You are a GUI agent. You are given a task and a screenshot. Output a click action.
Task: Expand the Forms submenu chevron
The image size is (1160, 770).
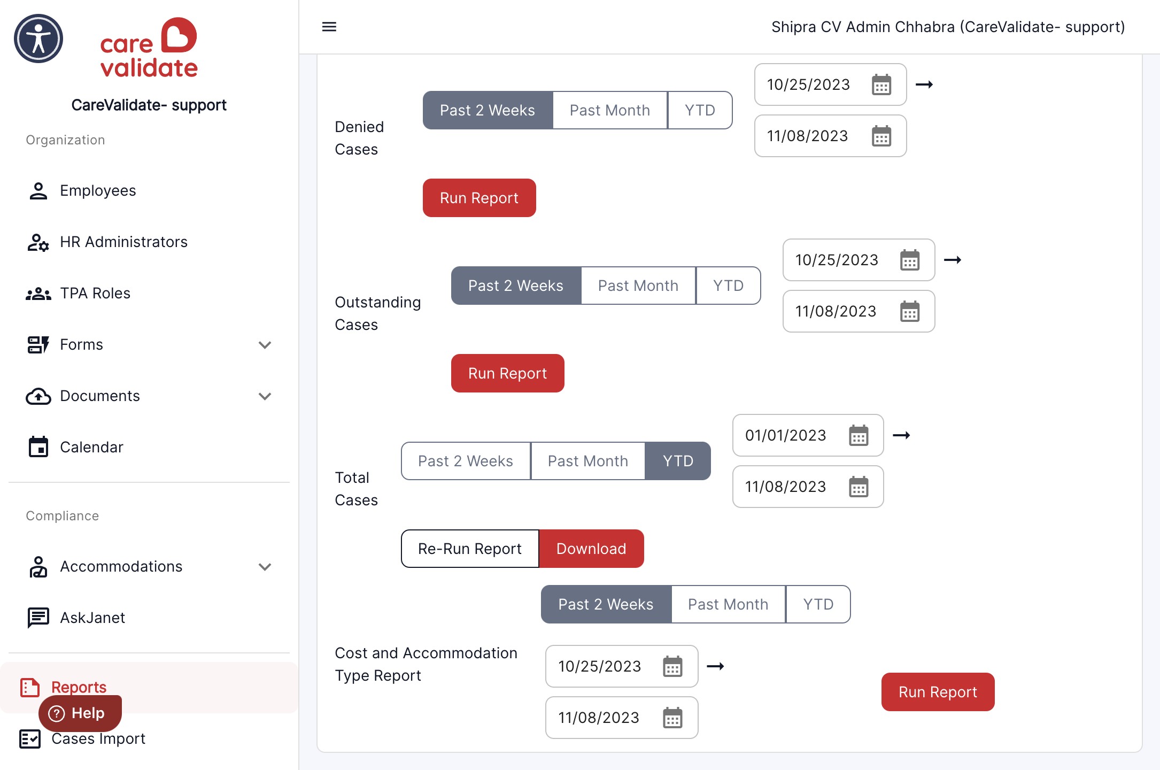pos(265,345)
